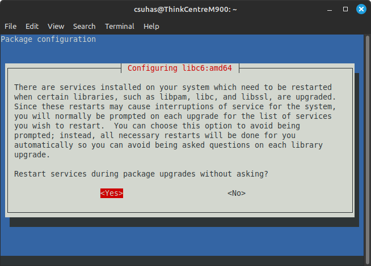Image resolution: width=371 pixels, height=266 pixels.
Task: Open the Search menu
Action: pos(84,26)
